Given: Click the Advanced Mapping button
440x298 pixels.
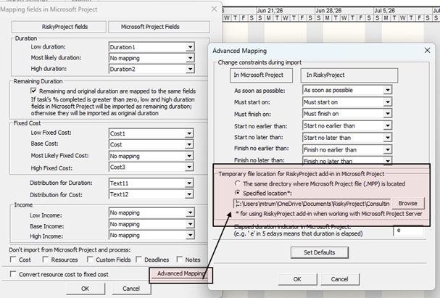Looking at the screenshot, I should click(x=180, y=273).
